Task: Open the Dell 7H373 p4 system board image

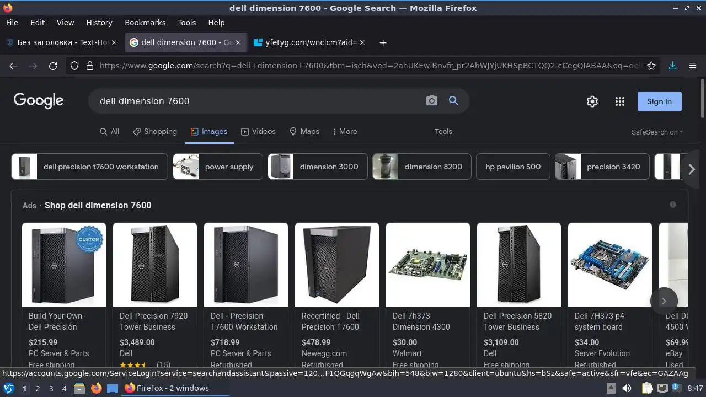Action: tap(610, 265)
